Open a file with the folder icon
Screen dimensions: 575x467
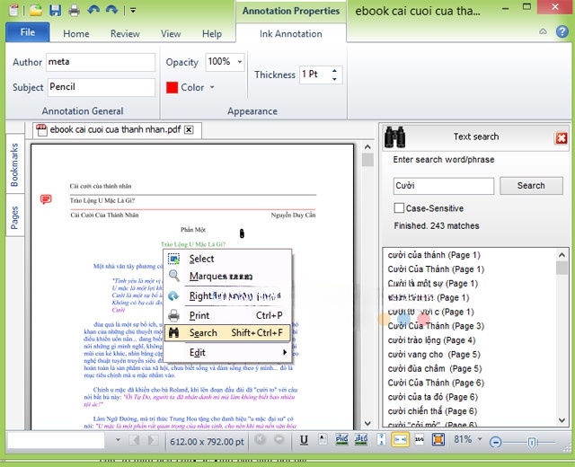click(36, 10)
